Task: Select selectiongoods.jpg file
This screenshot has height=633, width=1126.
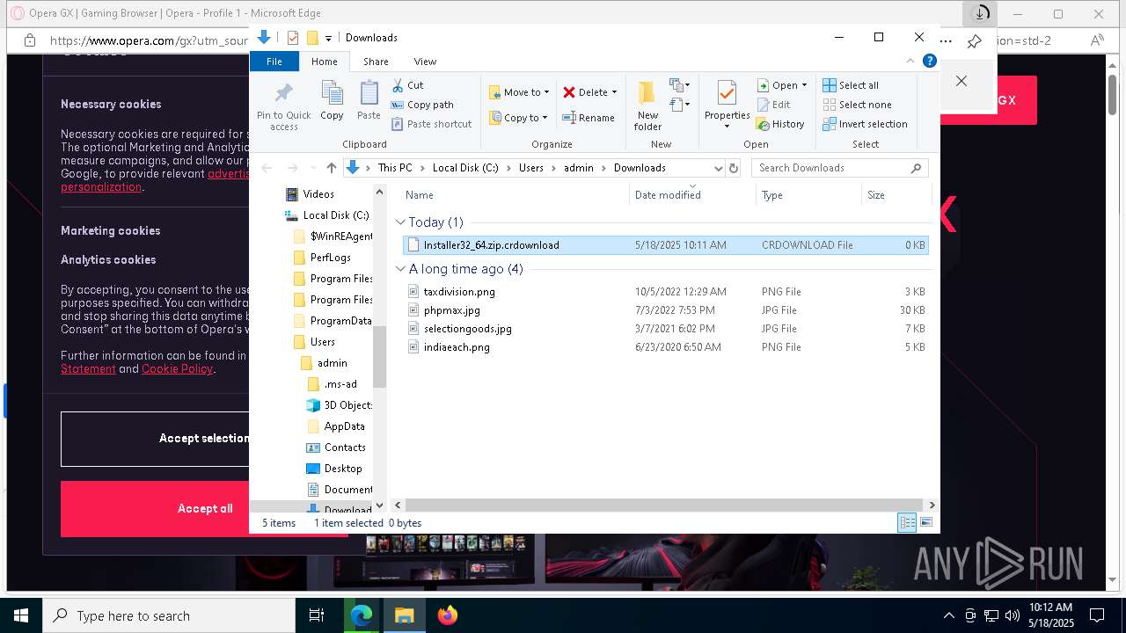Action: pyautogui.click(x=665, y=329)
